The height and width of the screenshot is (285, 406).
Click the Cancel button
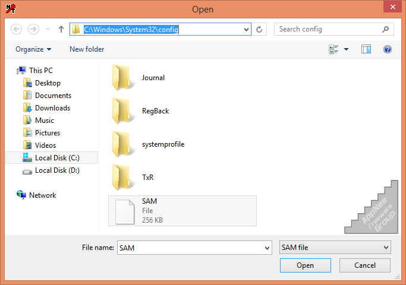[365, 265]
